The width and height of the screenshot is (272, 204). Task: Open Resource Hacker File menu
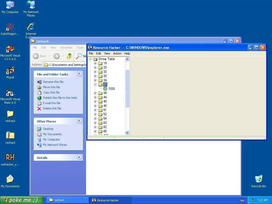(x=91, y=53)
